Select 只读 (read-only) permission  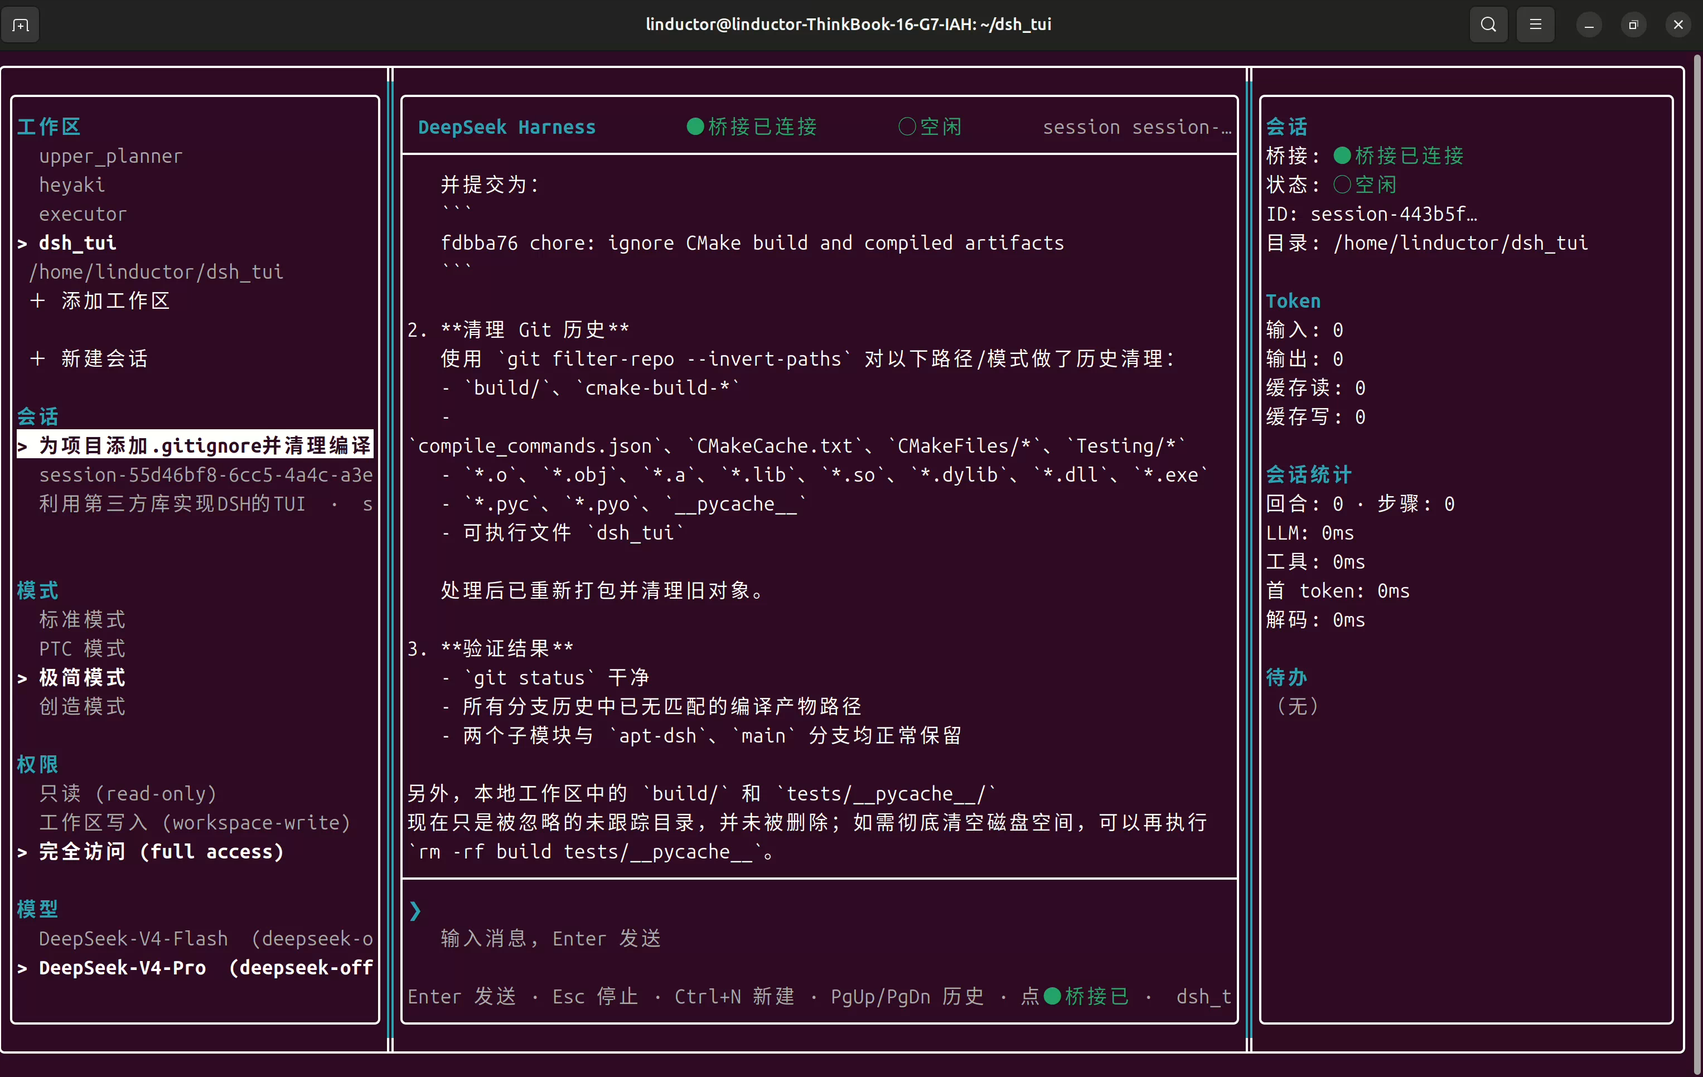tap(127, 793)
